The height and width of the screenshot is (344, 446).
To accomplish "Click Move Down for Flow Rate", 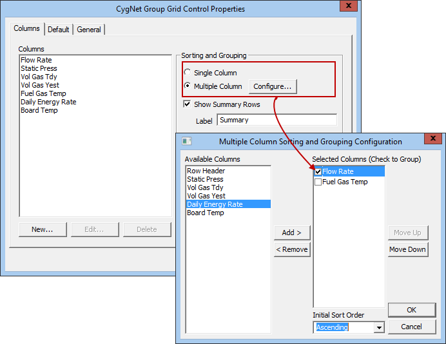I will [x=407, y=249].
